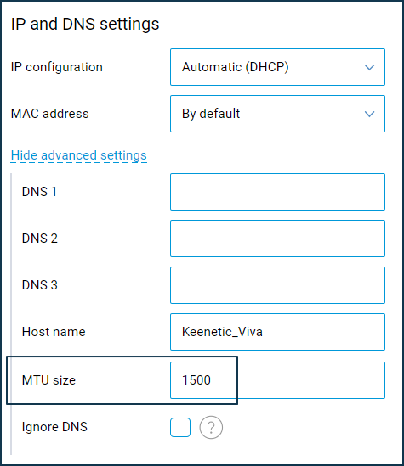Viewport: 404px width, 466px height.
Task: Enable the Ignore DNS checkbox
Action: pyautogui.click(x=180, y=427)
